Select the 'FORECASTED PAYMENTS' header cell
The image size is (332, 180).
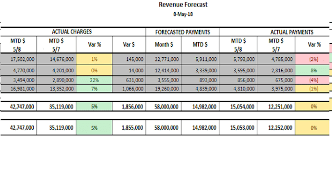[183, 32]
